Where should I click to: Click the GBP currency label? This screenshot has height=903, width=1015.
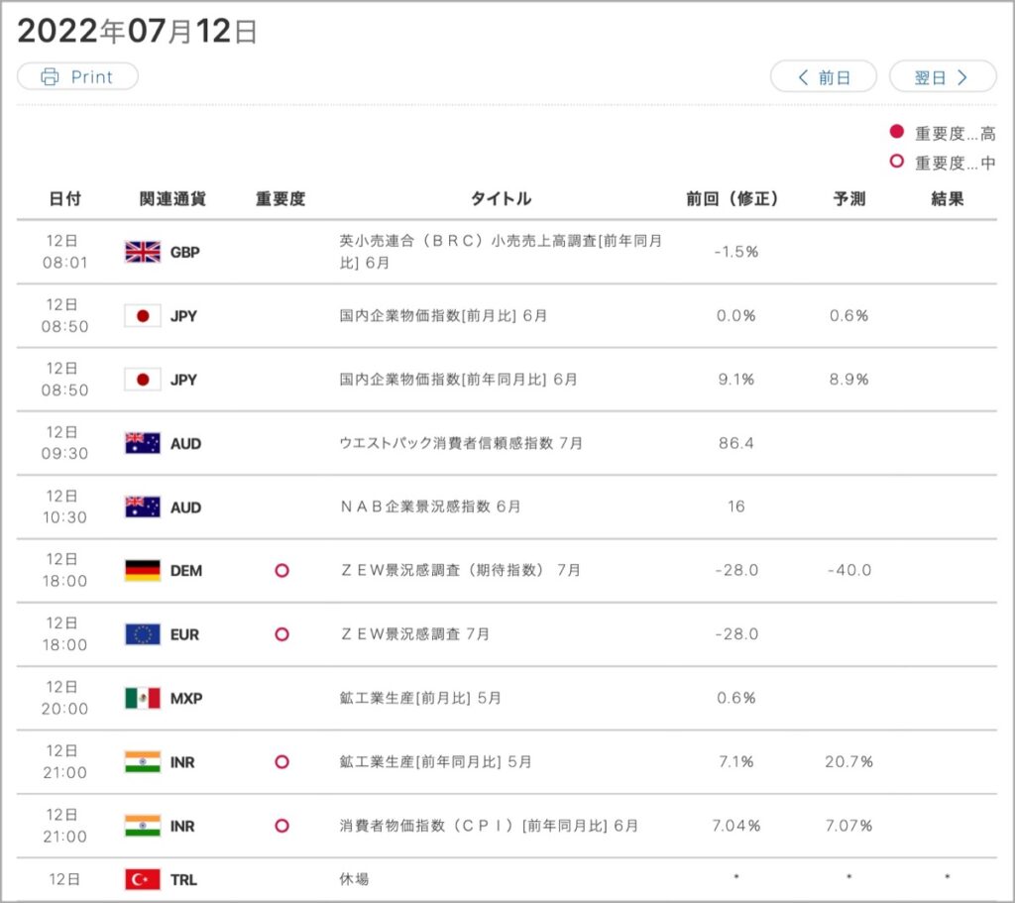click(x=185, y=252)
